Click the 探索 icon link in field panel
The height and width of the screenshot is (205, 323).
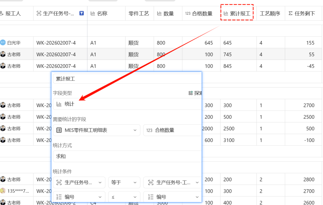[195, 93]
